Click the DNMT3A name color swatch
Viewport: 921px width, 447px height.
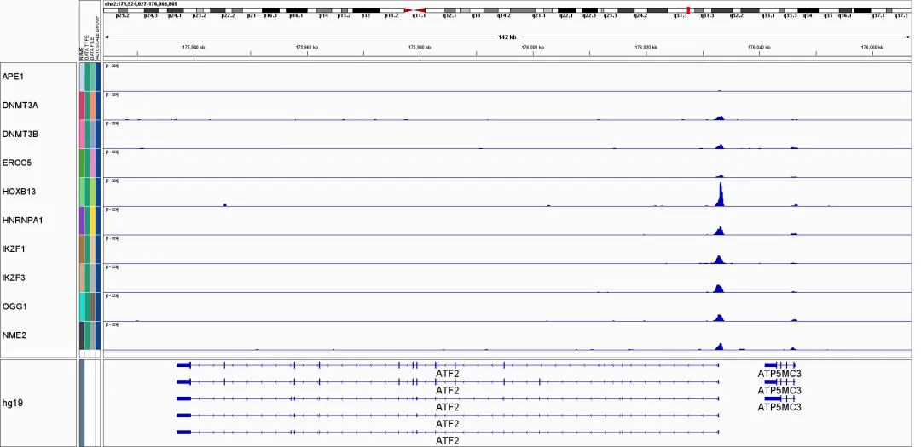pos(82,106)
